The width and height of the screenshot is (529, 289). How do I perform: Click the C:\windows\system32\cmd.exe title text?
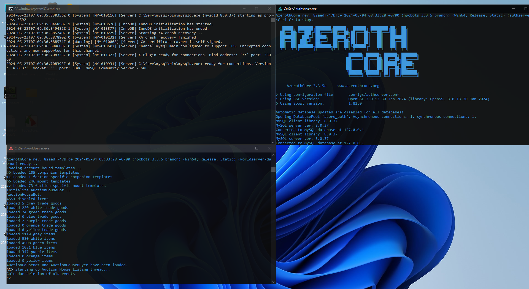[x=37, y=9]
